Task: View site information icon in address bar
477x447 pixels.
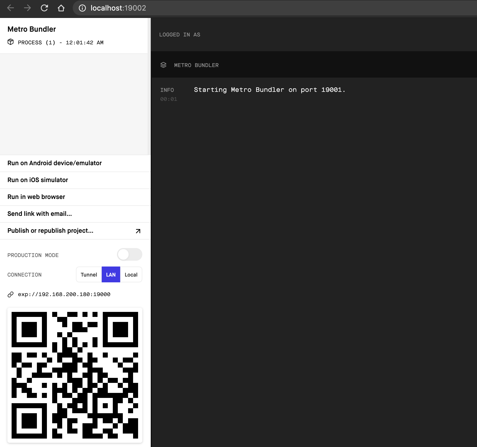Action: point(82,8)
